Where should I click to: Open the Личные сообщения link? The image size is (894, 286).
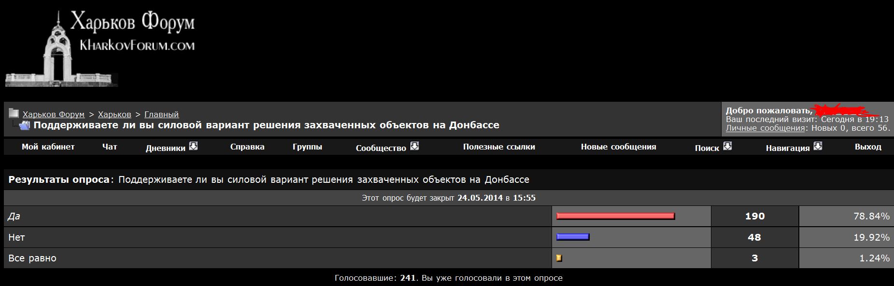[765, 128]
